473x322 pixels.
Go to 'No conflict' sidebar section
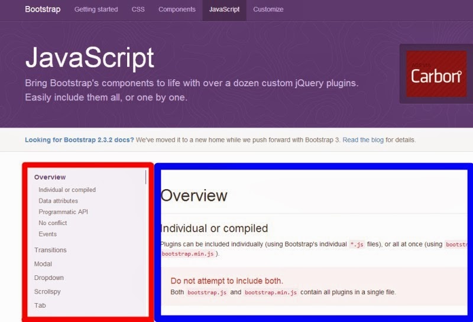tap(53, 223)
